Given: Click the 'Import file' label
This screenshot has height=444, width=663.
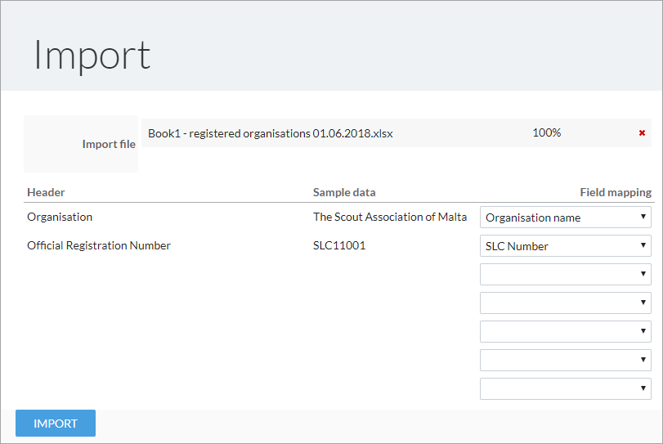Looking at the screenshot, I should (x=109, y=144).
